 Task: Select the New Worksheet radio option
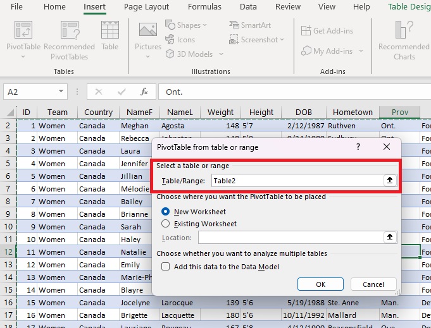point(165,212)
